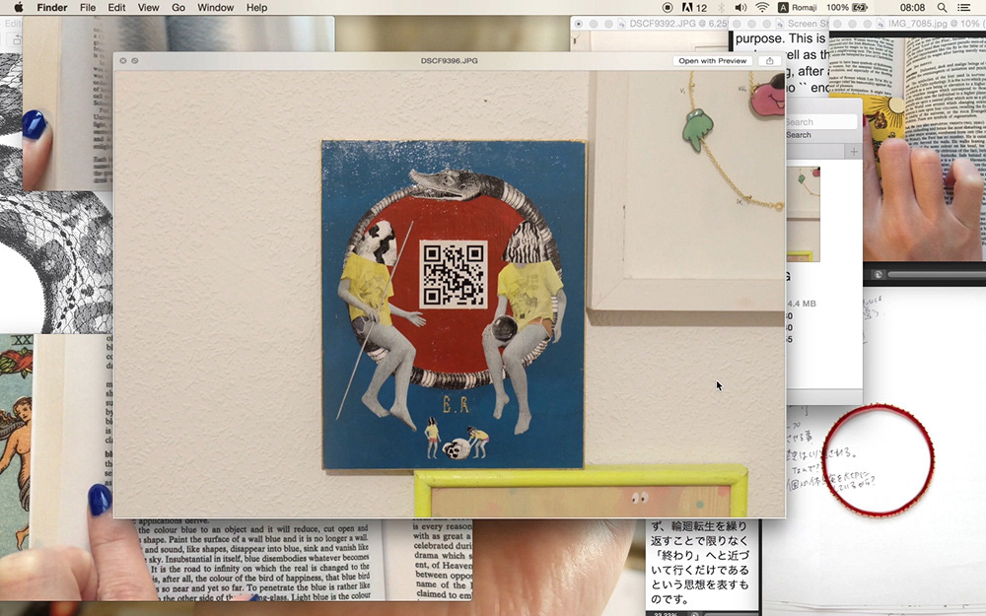Open the Window menu
This screenshot has height=616, width=986.
click(x=216, y=8)
